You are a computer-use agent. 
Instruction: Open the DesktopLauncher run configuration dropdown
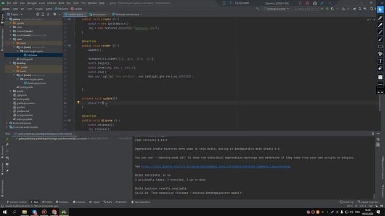(276, 9)
